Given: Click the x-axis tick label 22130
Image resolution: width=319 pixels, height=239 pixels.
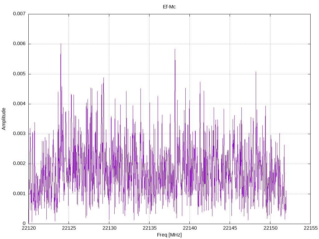Looking at the screenshot, I should point(109,228).
